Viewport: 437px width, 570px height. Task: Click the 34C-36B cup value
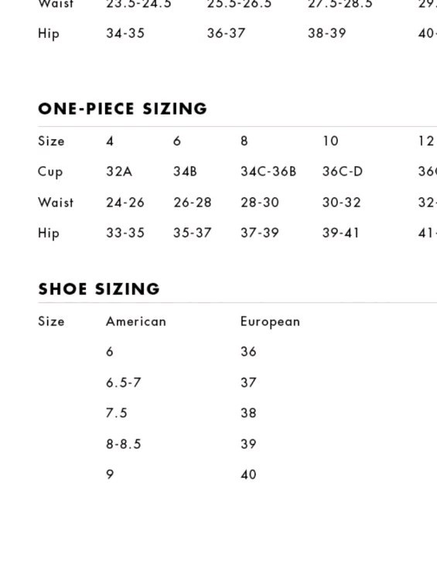(x=268, y=171)
